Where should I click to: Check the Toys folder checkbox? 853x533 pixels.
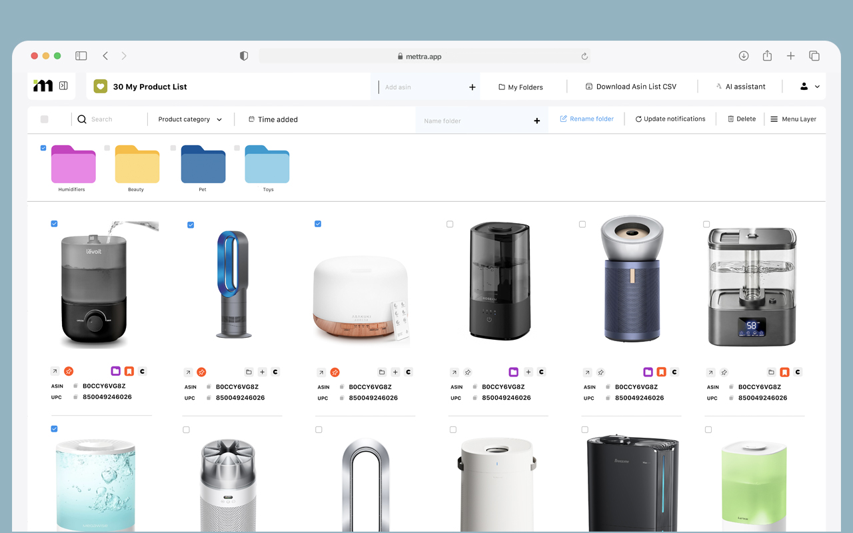(237, 148)
